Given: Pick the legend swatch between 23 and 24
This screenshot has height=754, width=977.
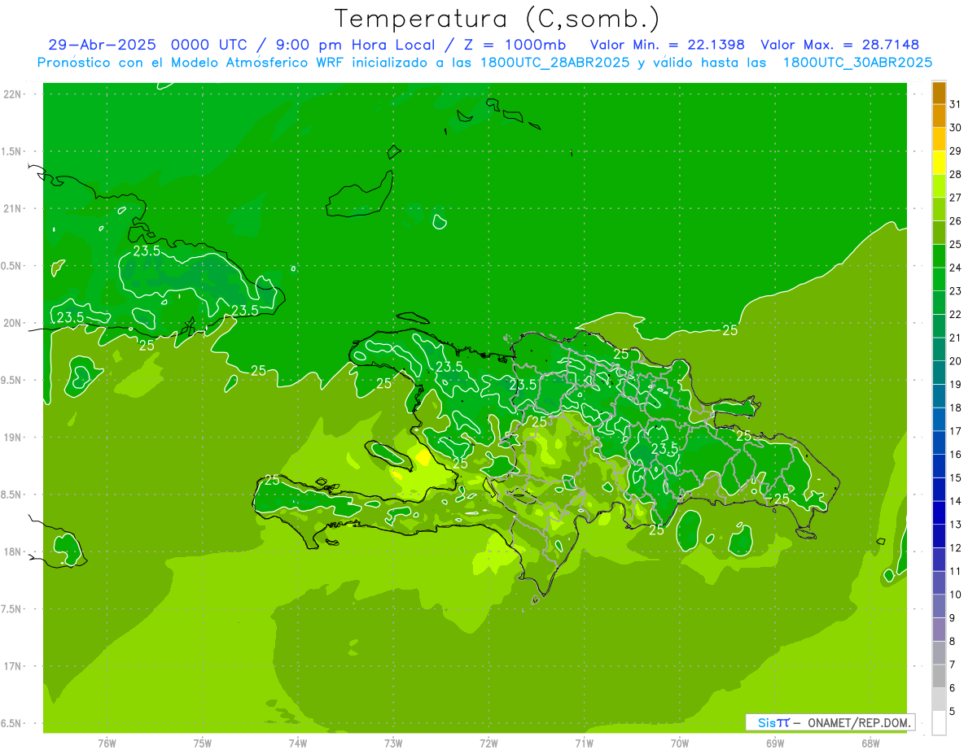Looking at the screenshot, I should [939, 280].
